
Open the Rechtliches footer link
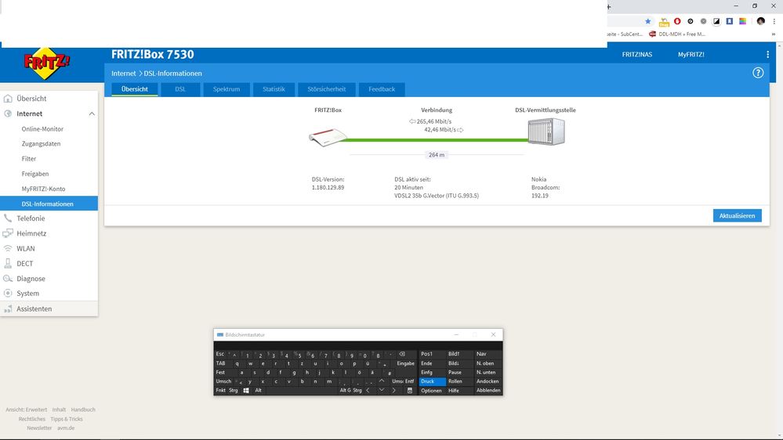point(32,419)
